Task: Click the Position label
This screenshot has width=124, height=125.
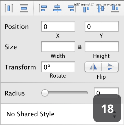Action: click(x=17, y=27)
